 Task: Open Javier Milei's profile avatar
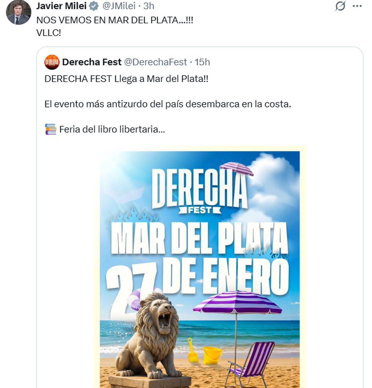[x=19, y=12]
